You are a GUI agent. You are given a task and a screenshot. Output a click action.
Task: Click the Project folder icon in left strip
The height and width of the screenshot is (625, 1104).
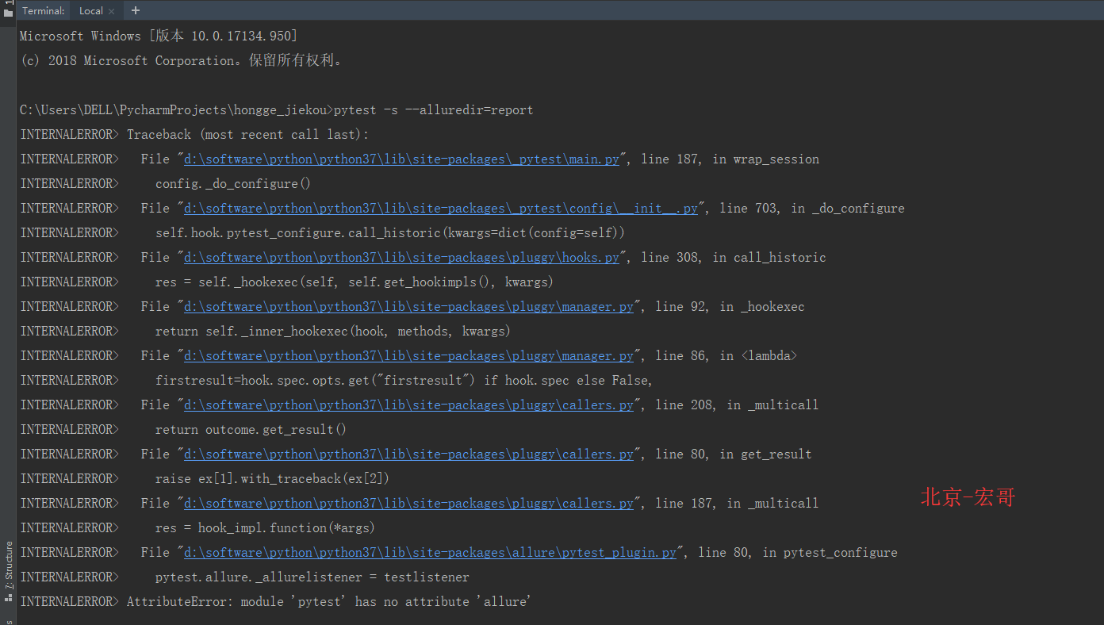(9, 12)
